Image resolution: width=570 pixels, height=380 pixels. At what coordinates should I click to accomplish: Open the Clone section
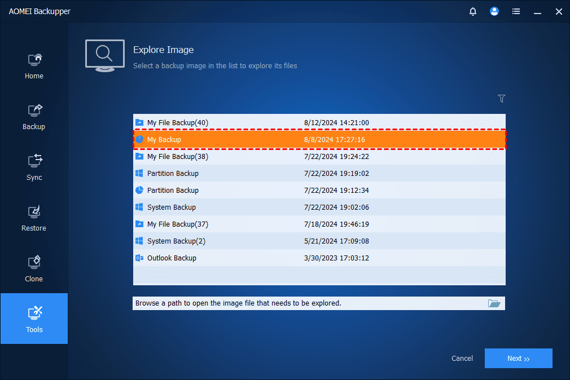pyautogui.click(x=34, y=269)
